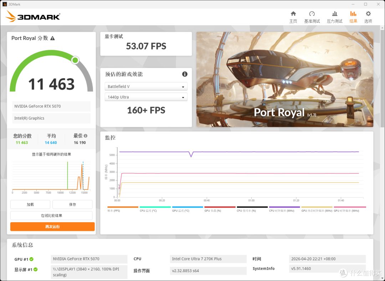The height and width of the screenshot is (281, 385).
Task: Expand the 1440p Ultra resolution dropdown
Action: pyautogui.click(x=146, y=97)
